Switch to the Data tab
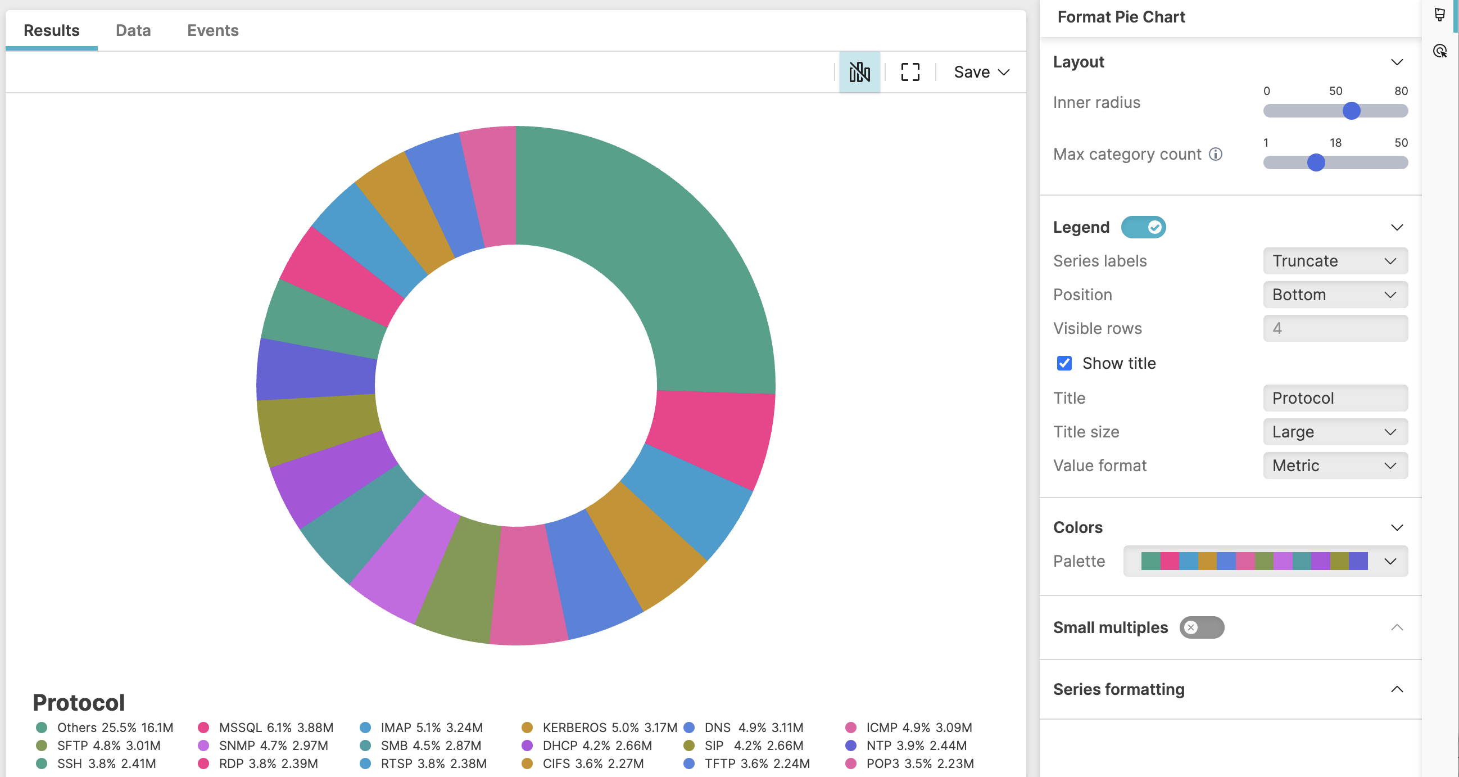The image size is (1459, 777). (x=133, y=30)
